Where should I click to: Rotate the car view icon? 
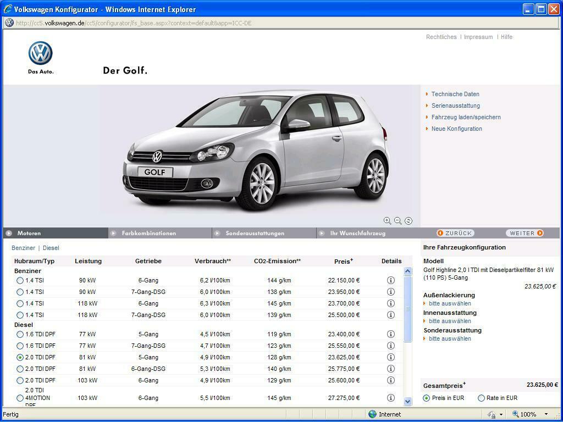tap(409, 221)
